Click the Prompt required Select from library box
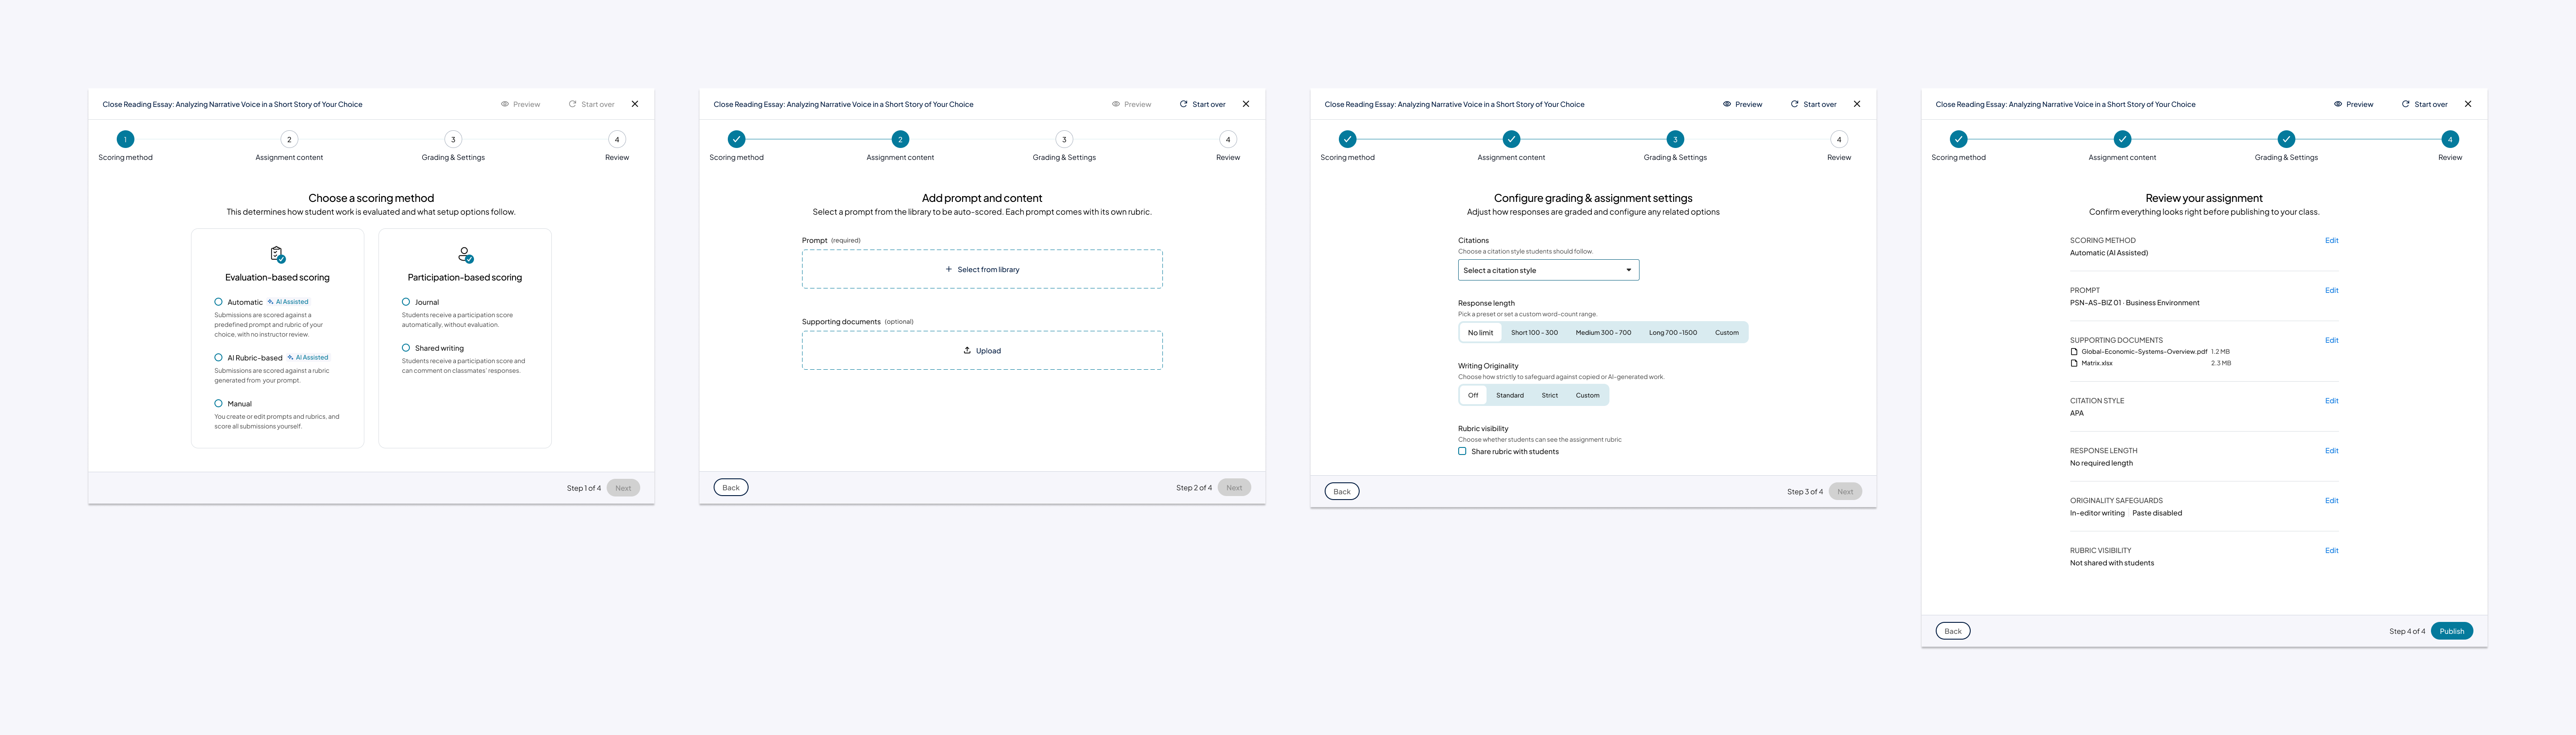 coord(982,269)
